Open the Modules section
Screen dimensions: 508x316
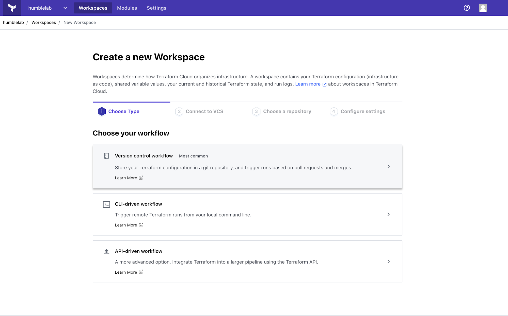coord(127,8)
